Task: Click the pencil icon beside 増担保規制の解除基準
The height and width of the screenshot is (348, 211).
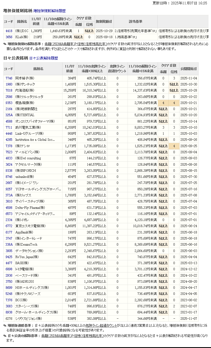Action: 5,44
